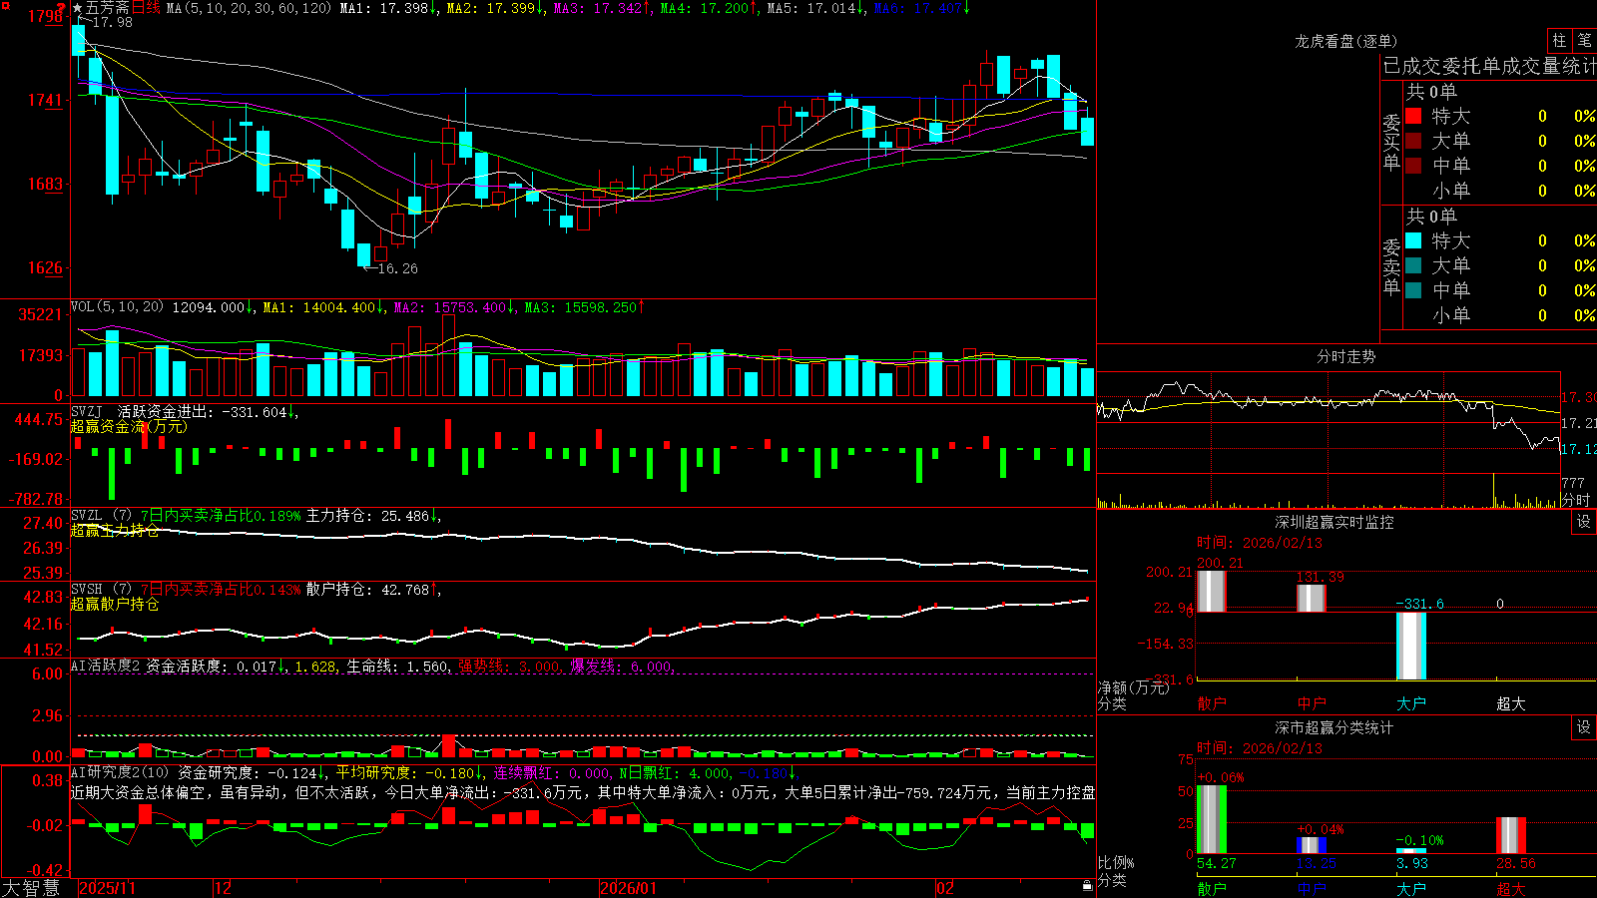Click the 分时 label beside volume 777
The image size is (1597, 898).
pyautogui.click(x=1576, y=499)
